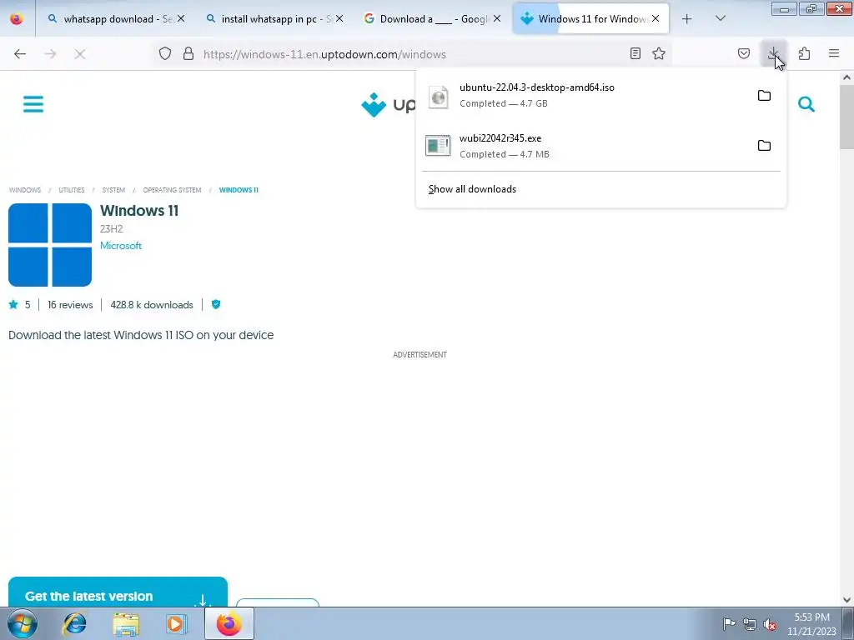Viewport: 854px width, 640px height.
Task: Click the page vertical scrollbar thumb
Action: (x=846, y=117)
